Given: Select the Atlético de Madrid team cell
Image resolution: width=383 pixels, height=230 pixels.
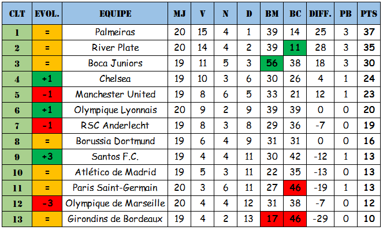Looking at the screenshot, I should pyautogui.click(x=115, y=172).
